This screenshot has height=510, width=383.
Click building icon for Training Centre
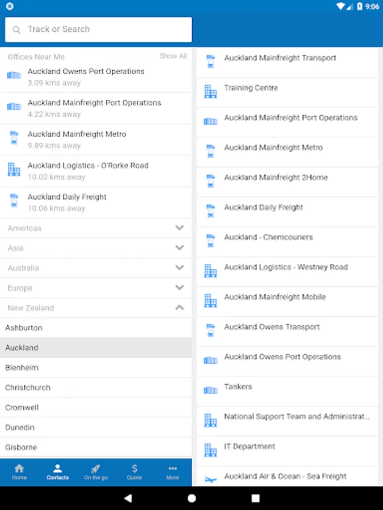[x=211, y=92]
